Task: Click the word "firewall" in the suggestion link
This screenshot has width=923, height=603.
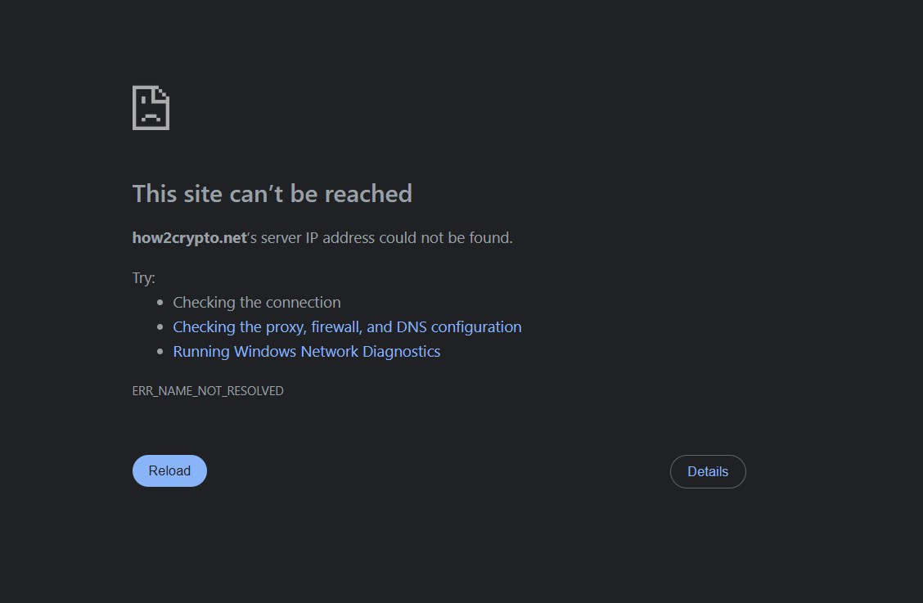Action: tap(335, 327)
